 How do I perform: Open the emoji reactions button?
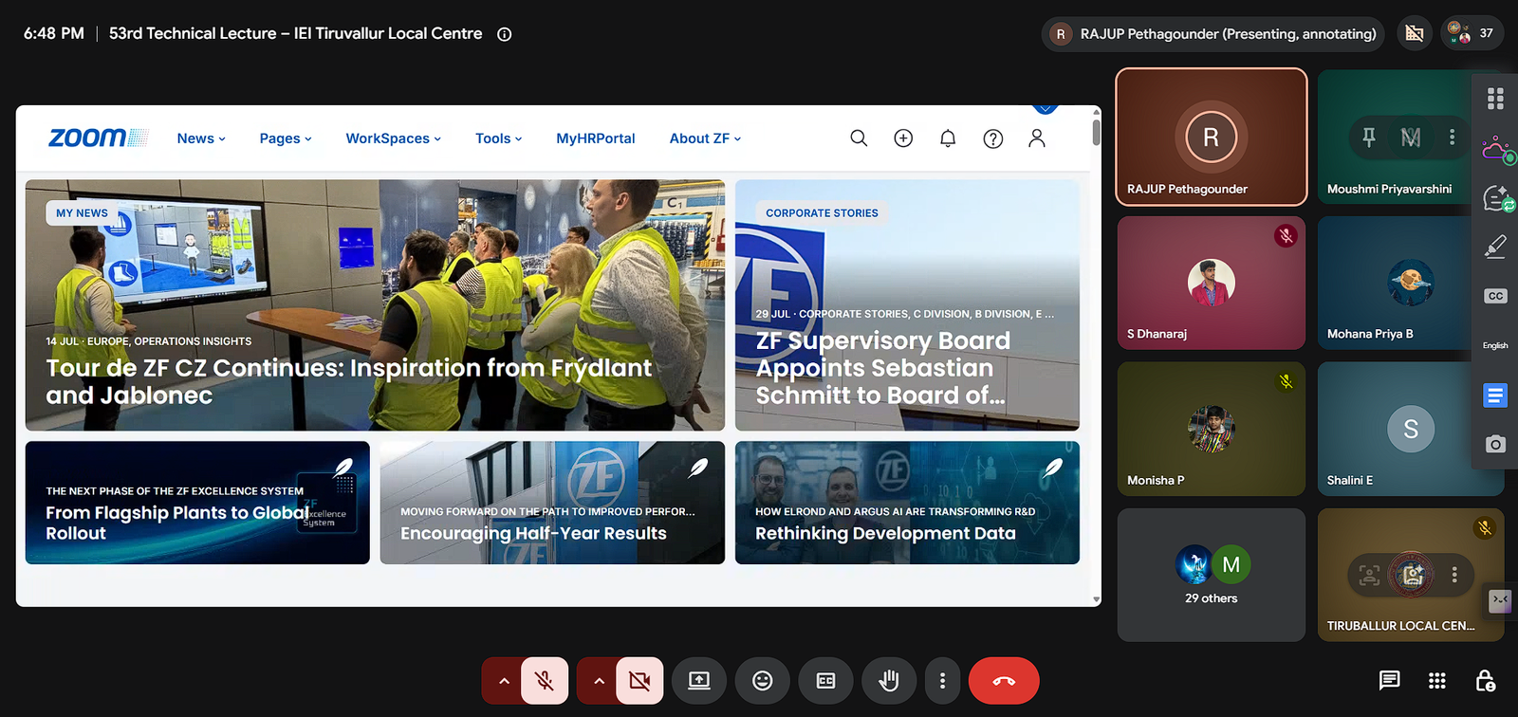[763, 681]
